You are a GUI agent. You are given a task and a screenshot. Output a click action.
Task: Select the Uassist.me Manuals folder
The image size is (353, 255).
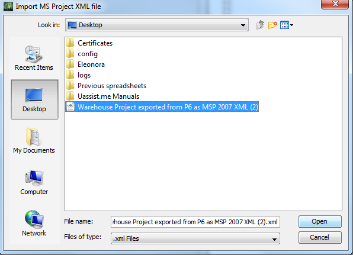click(x=103, y=96)
